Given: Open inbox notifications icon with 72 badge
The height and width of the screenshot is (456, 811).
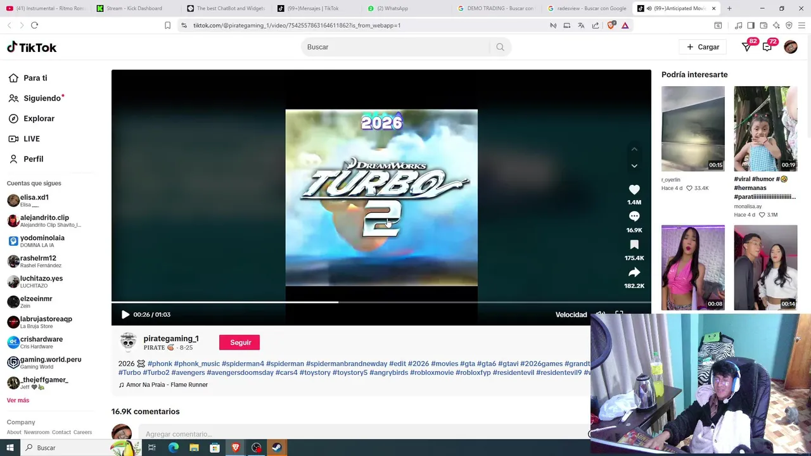Looking at the screenshot, I should tap(767, 47).
